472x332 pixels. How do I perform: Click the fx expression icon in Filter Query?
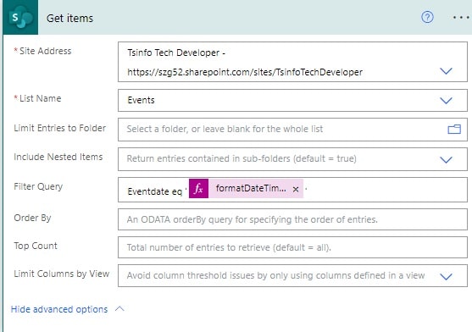(198, 189)
